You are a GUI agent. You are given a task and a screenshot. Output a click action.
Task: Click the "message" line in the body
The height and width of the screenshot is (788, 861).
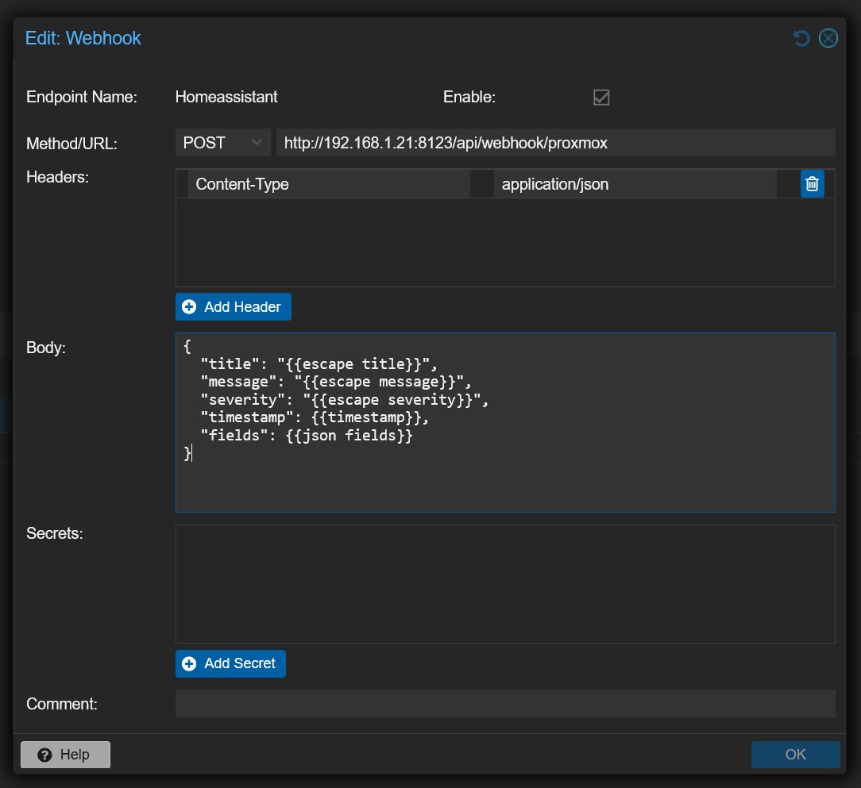coord(336,382)
